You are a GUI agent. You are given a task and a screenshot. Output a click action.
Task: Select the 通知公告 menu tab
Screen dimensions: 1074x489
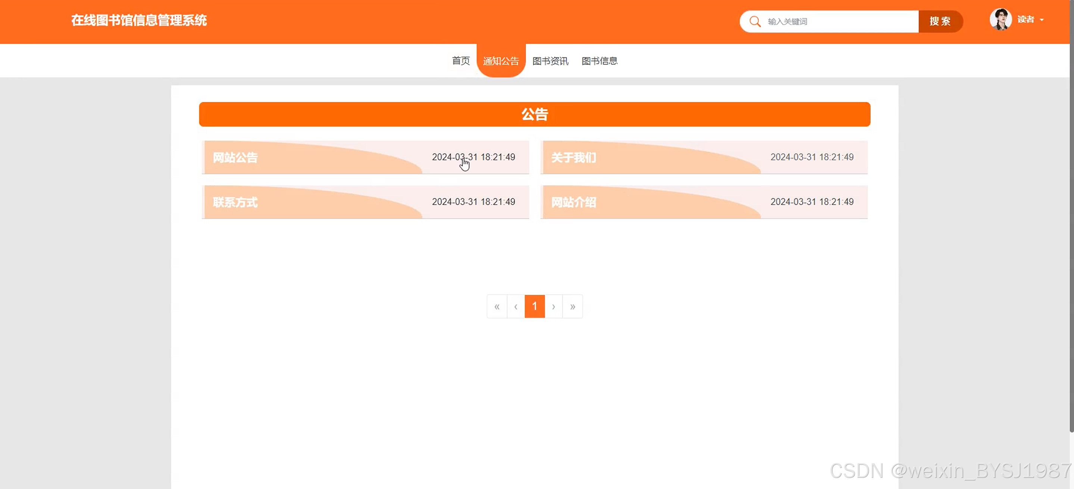pyautogui.click(x=501, y=61)
